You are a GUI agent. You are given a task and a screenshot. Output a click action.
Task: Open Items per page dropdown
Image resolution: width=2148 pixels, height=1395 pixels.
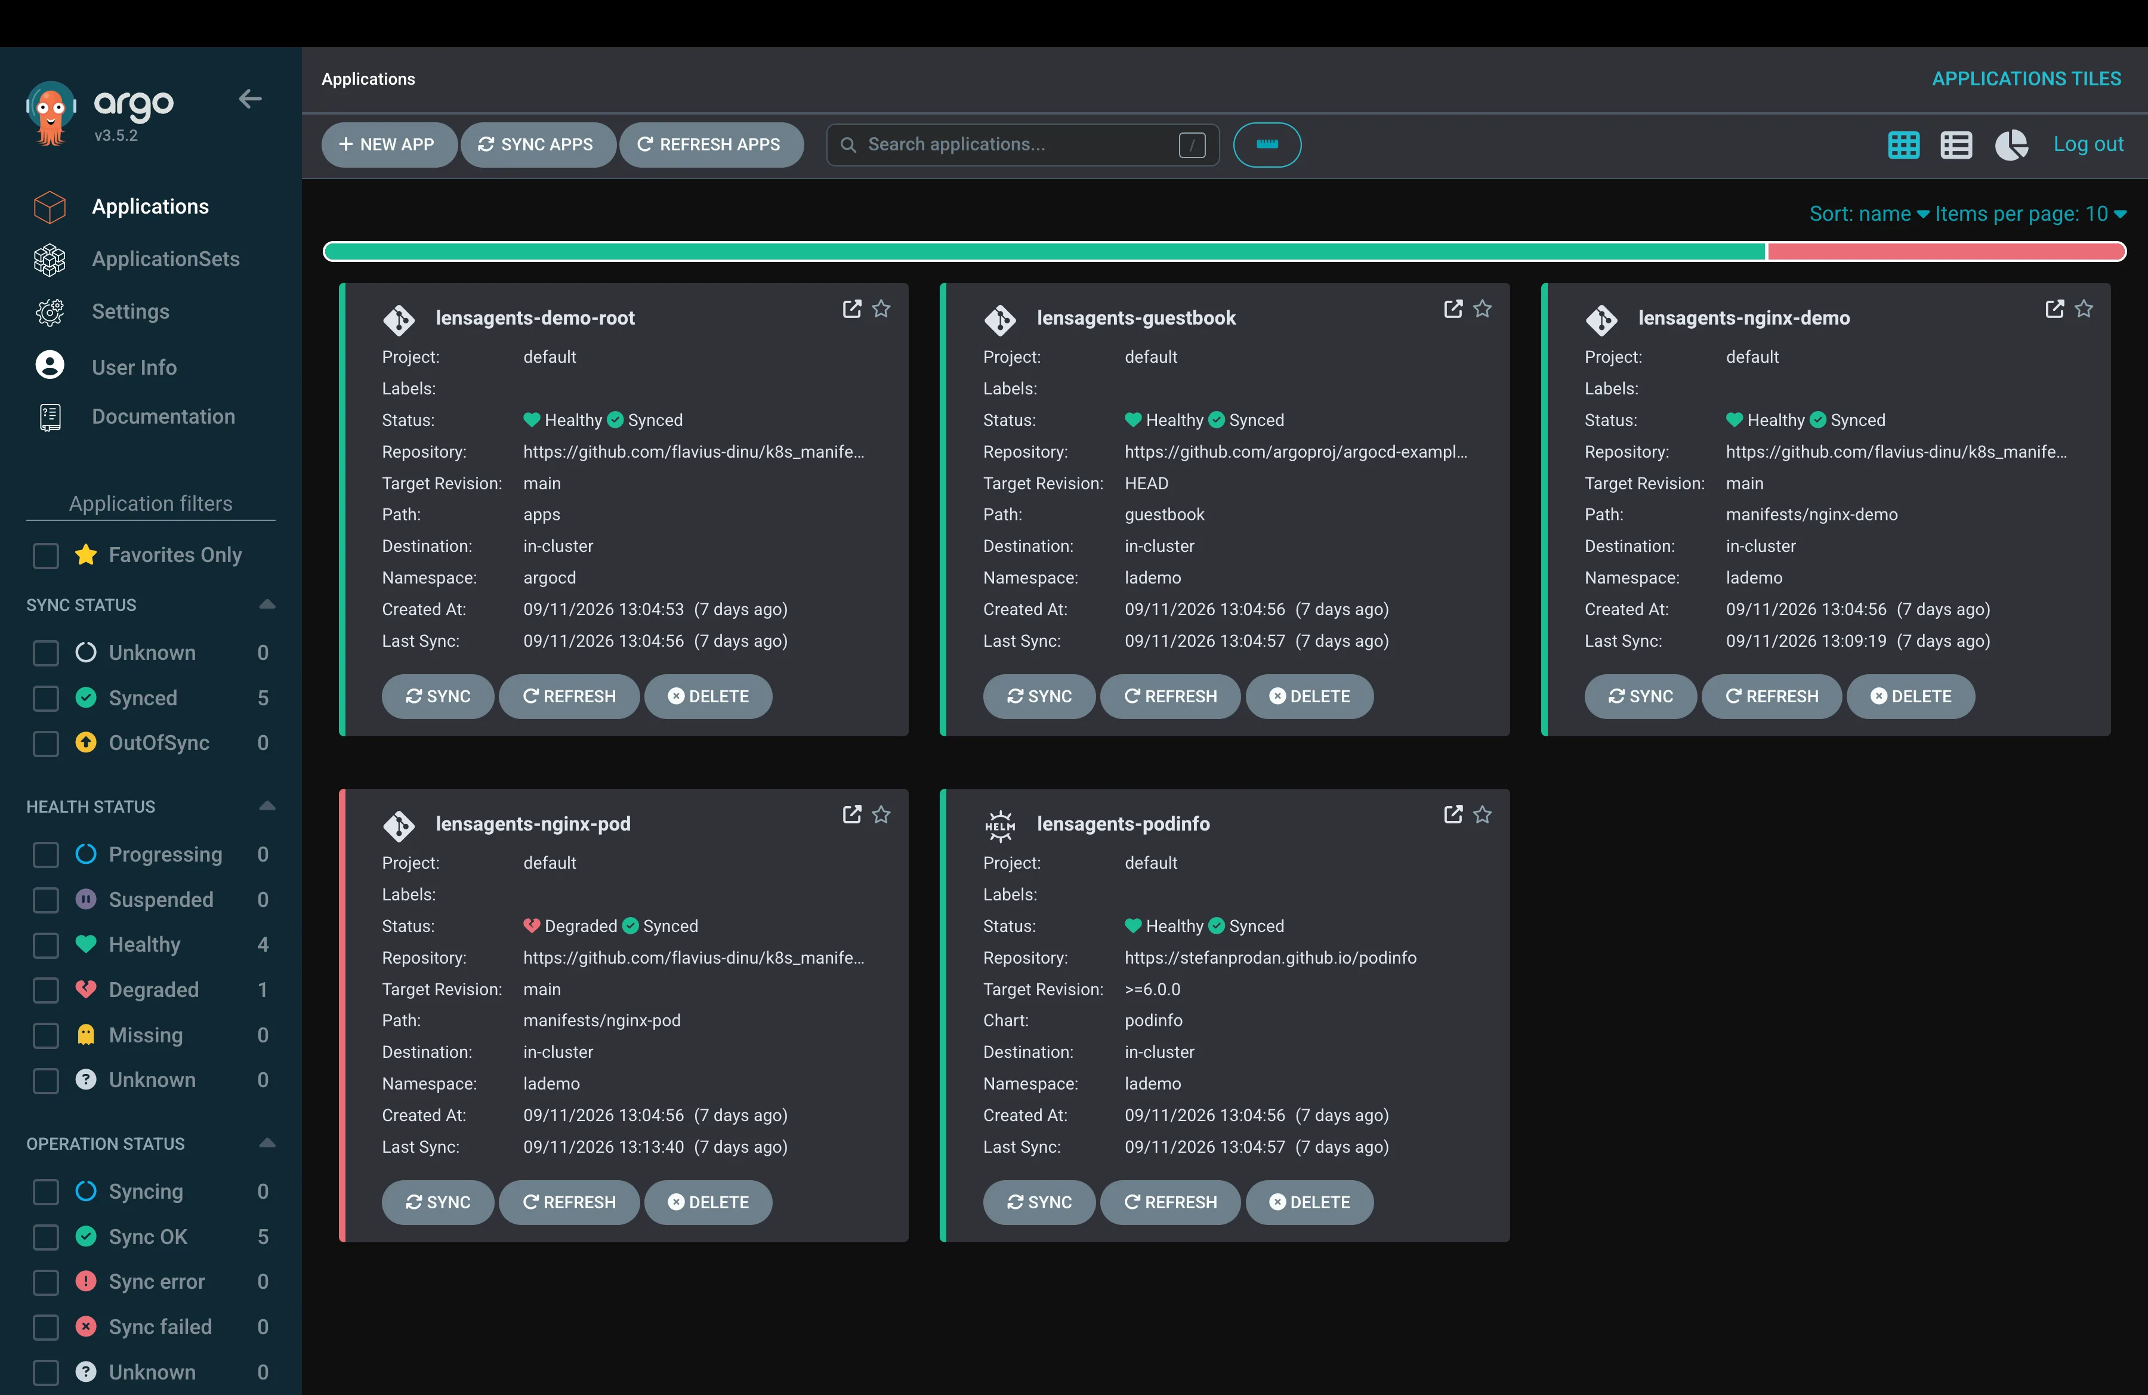tap(2030, 214)
